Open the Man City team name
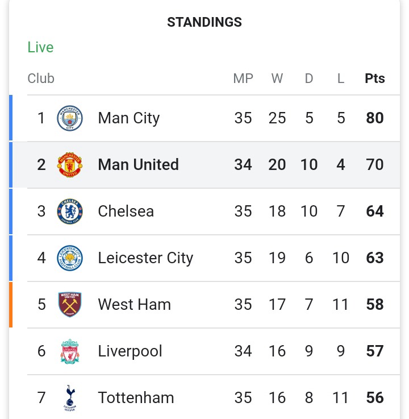The width and height of the screenshot is (409, 419). 129,118
